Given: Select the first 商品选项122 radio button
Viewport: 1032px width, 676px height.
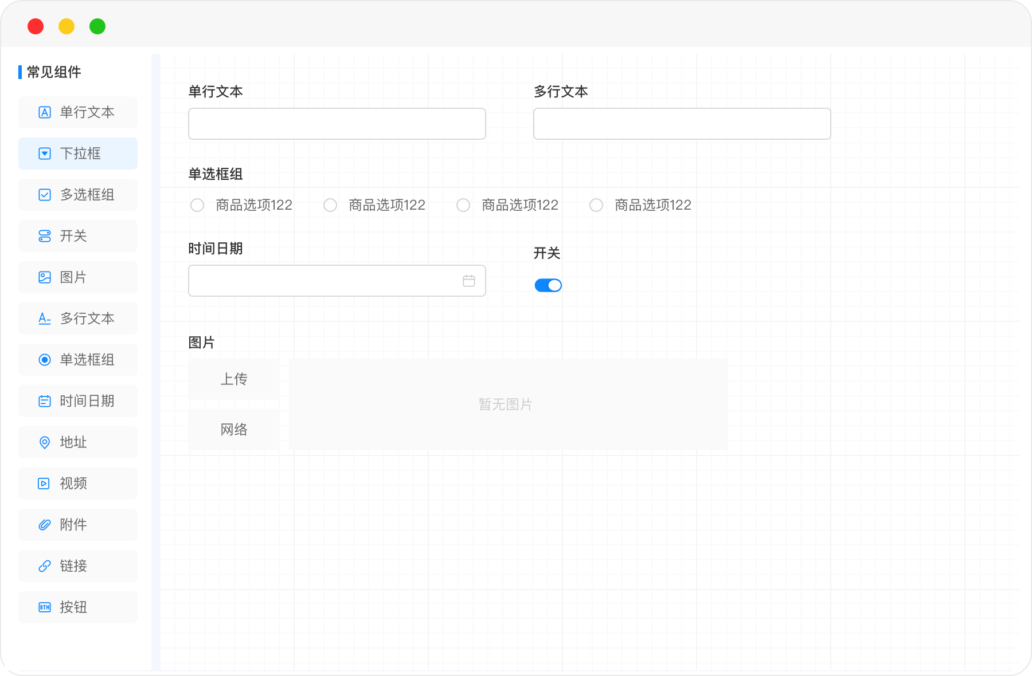Looking at the screenshot, I should (x=197, y=205).
